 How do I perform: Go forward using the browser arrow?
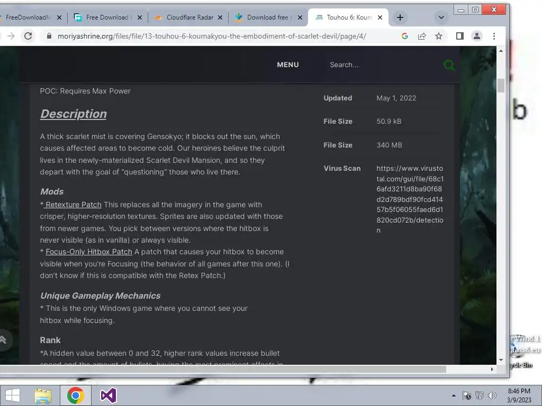pyautogui.click(x=11, y=36)
